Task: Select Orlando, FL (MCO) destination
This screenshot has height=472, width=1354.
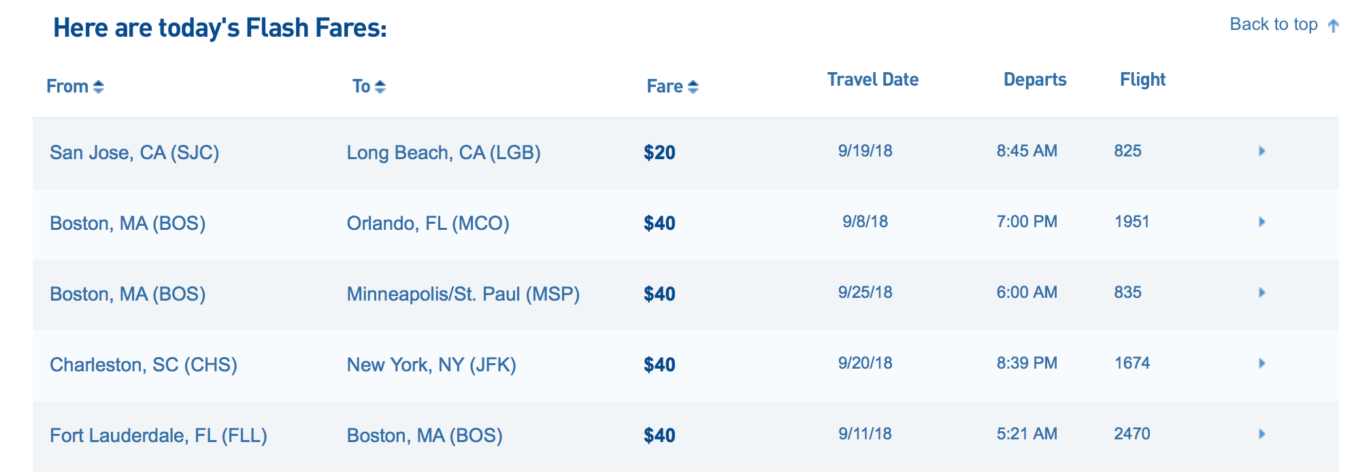Action: (x=428, y=223)
